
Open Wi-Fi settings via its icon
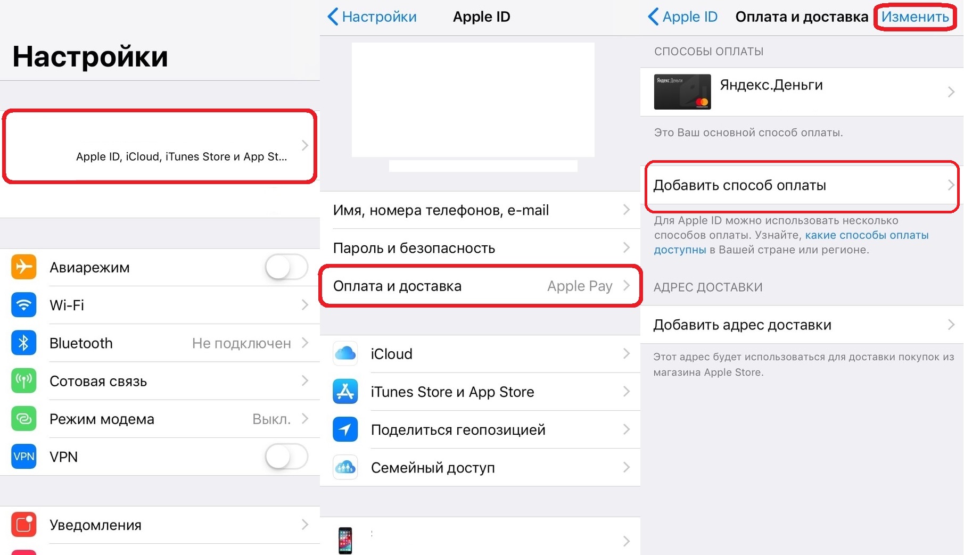tap(23, 305)
